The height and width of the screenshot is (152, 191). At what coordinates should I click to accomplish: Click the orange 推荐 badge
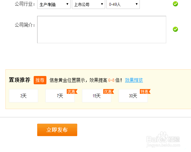40,80
